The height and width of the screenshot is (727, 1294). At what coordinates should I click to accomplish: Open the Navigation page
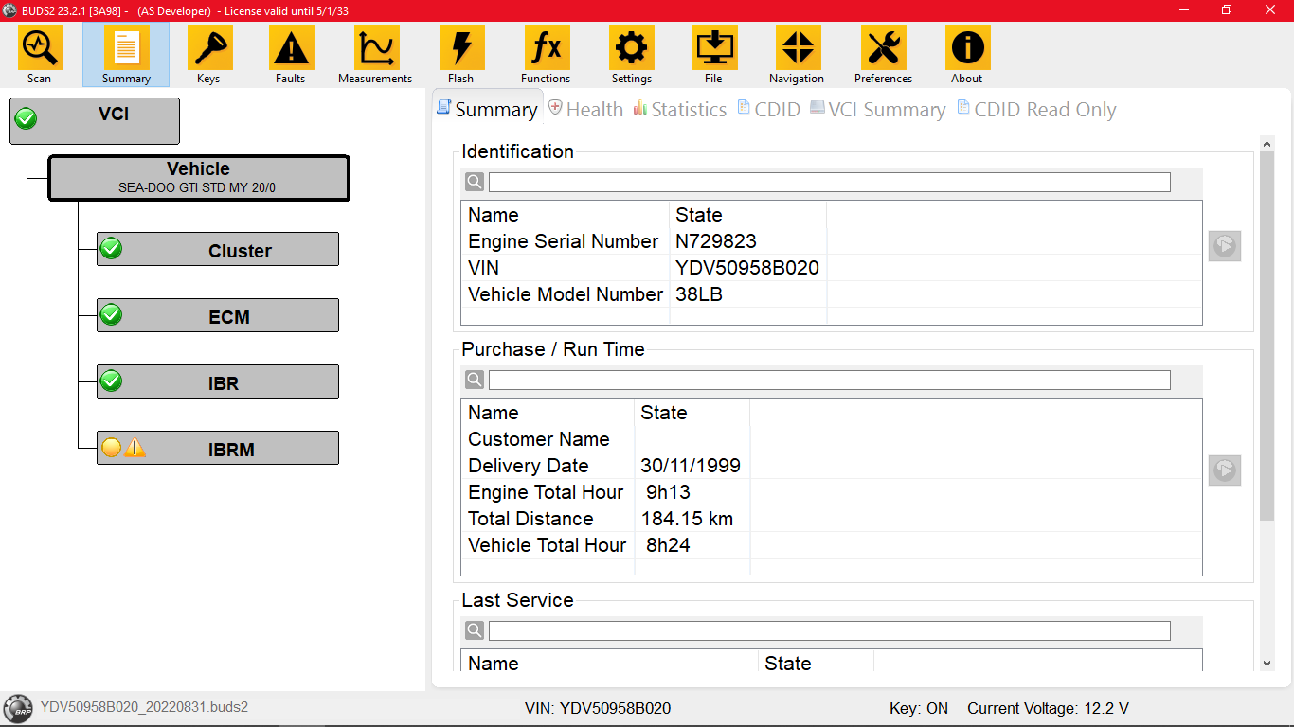(x=797, y=55)
